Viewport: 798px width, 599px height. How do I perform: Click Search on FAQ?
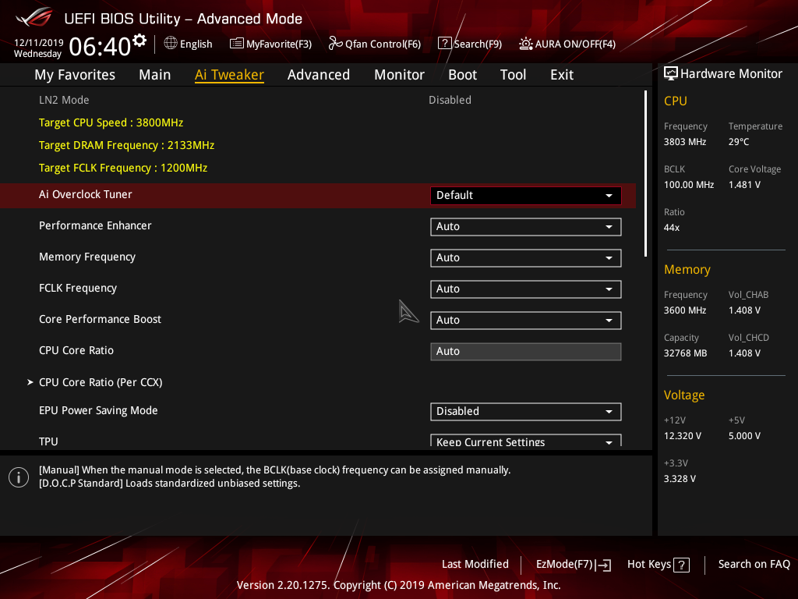pyautogui.click(x=754, y=564)
